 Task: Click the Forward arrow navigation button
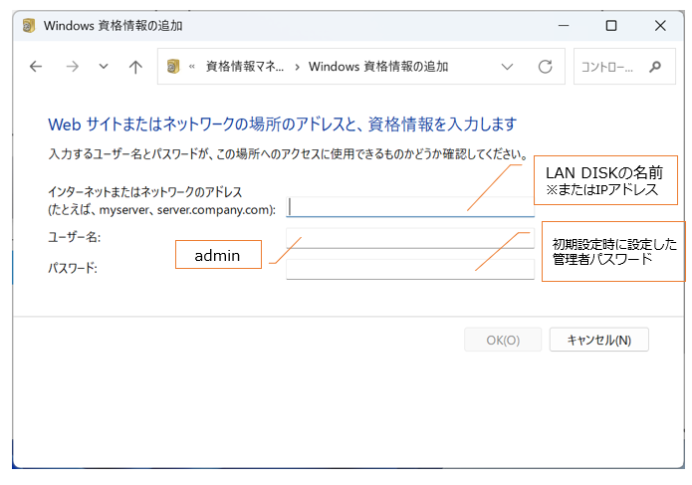click(x=72, y=68)
